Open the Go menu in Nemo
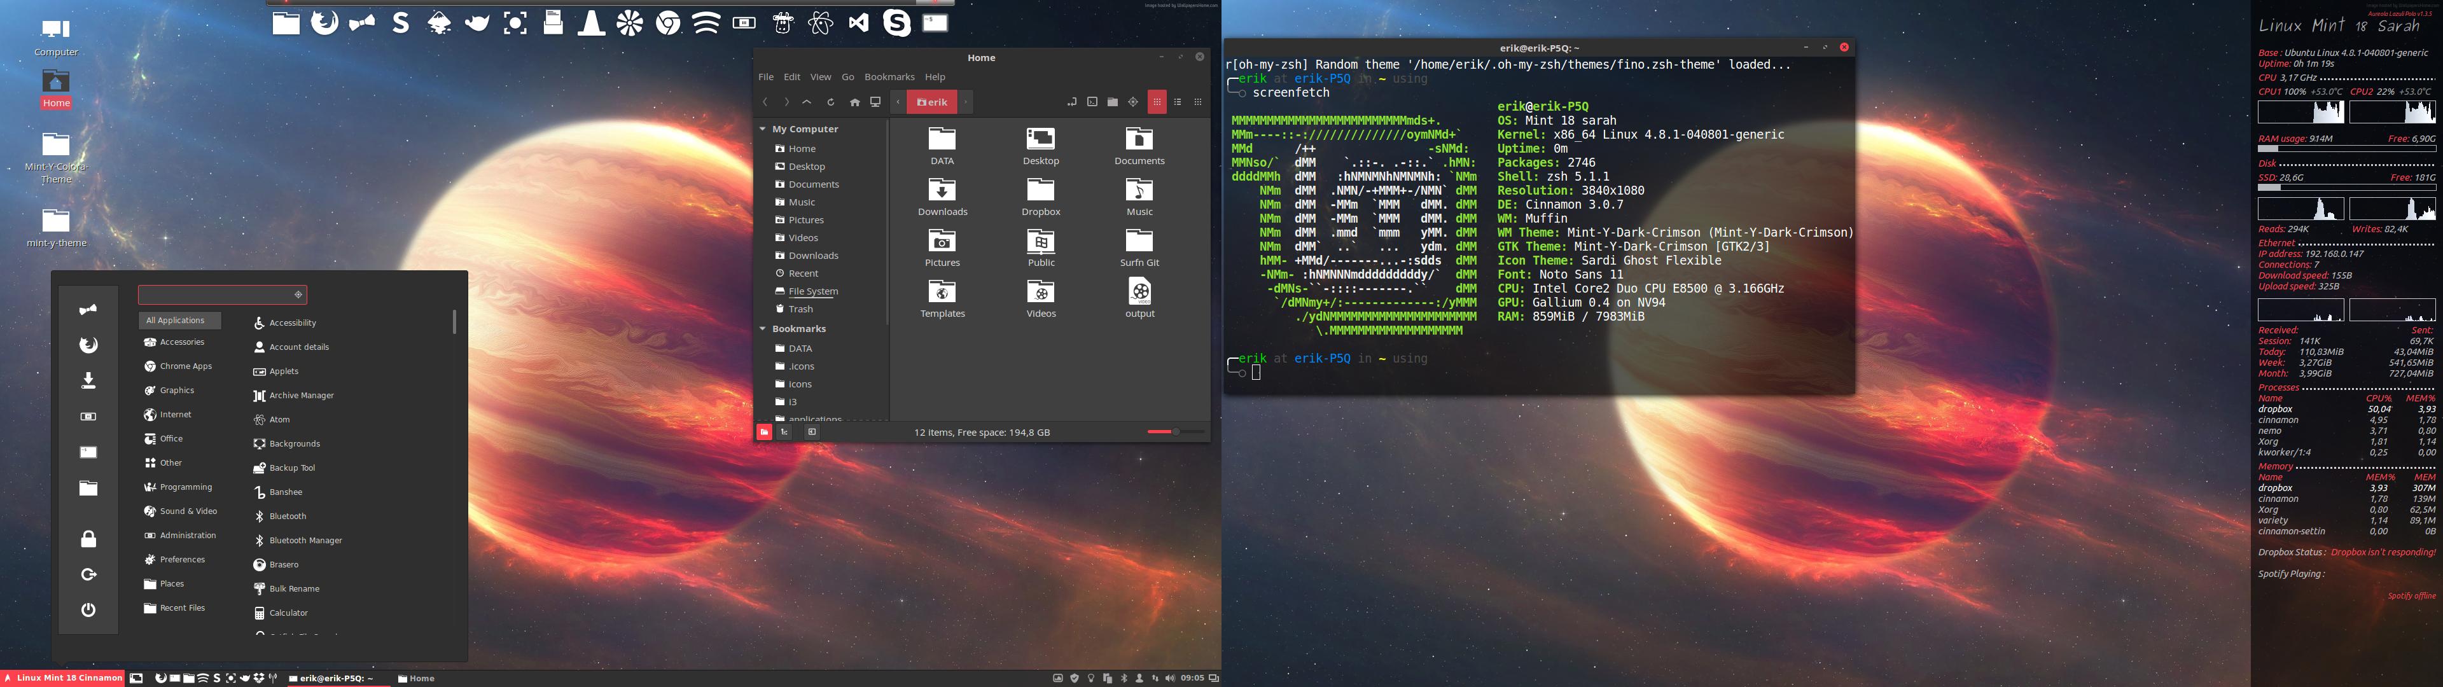 point(848,77)
